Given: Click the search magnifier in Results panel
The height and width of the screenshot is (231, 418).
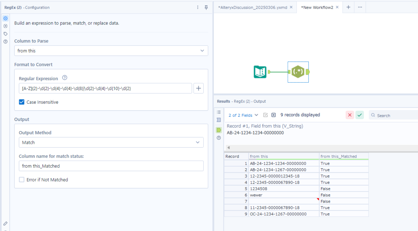Looking at the screenshot, I should click(373, 115).
